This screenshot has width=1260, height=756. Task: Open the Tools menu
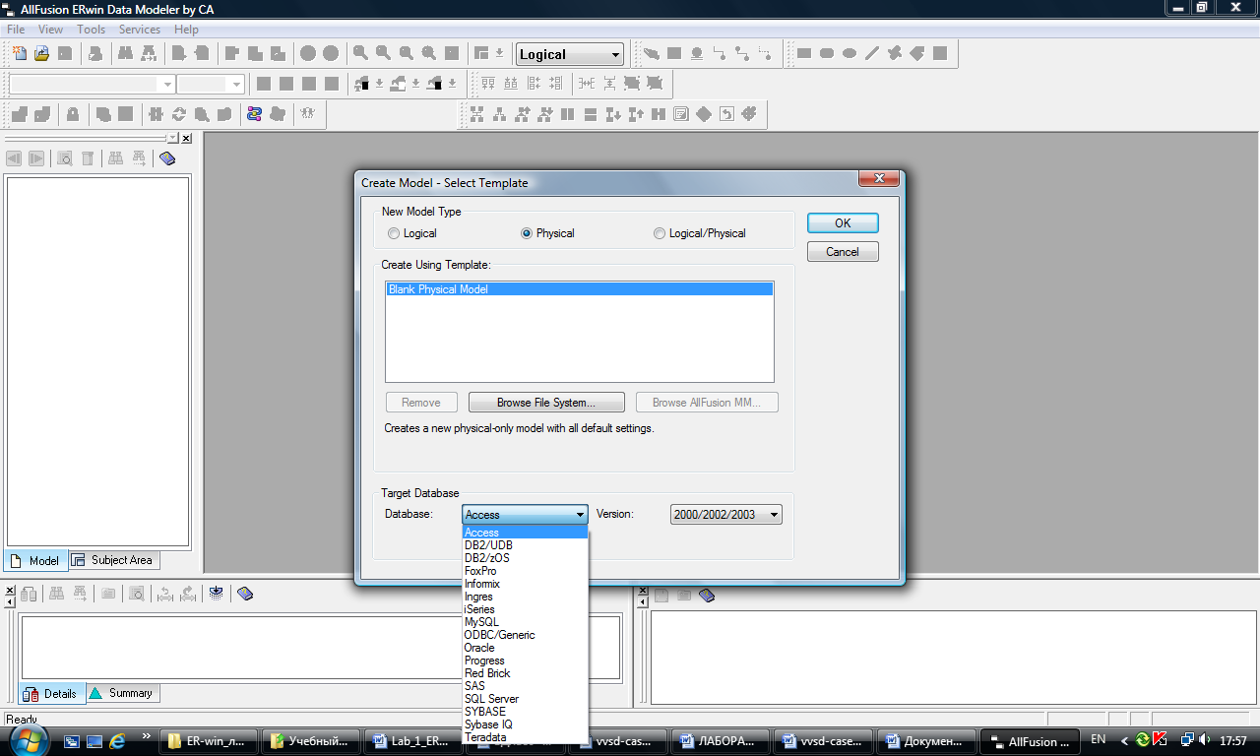[x=92, y=30]
